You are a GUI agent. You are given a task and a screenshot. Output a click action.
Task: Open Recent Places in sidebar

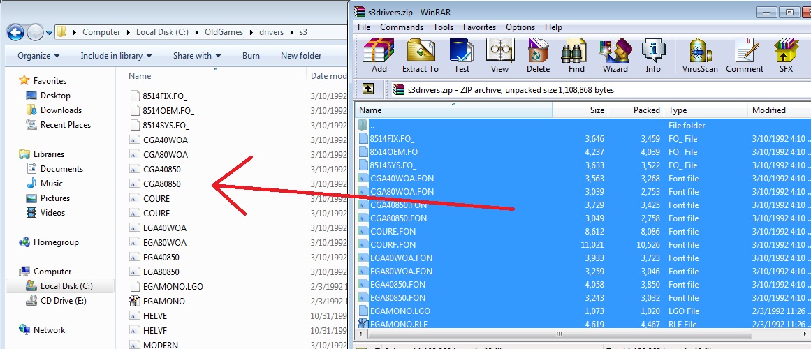click(58, 125)
